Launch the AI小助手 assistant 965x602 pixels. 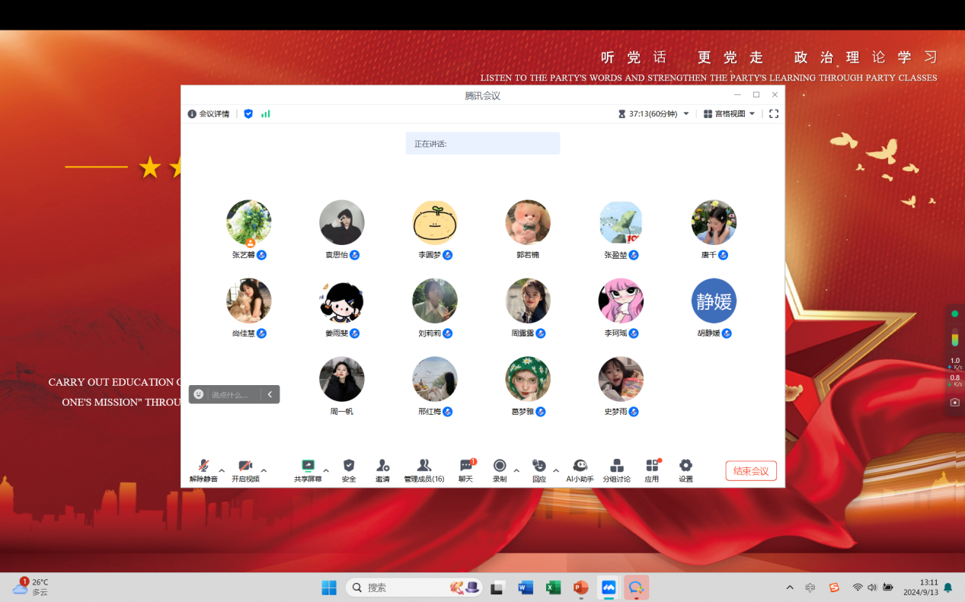click(x=580, y=467)
